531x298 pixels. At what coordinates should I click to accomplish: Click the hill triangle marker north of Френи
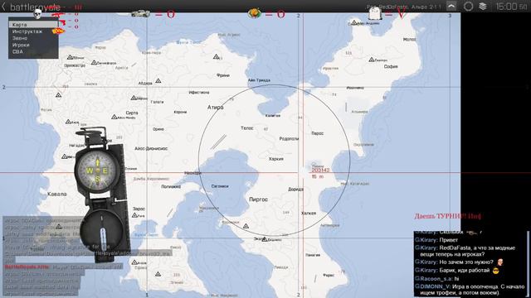216,57
